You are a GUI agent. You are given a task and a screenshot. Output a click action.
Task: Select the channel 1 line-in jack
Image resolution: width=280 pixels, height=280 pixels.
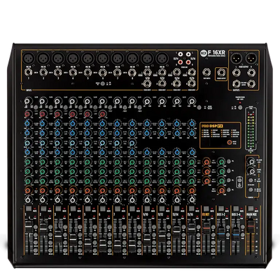(29, 73)
